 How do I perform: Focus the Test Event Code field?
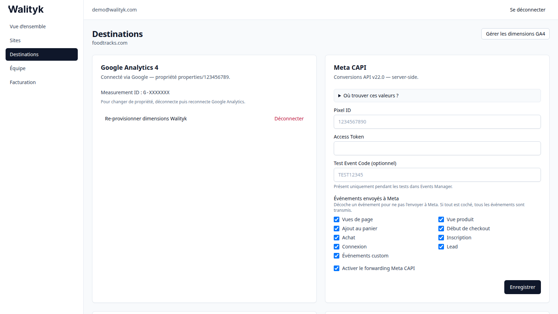(x=437, y=175)
